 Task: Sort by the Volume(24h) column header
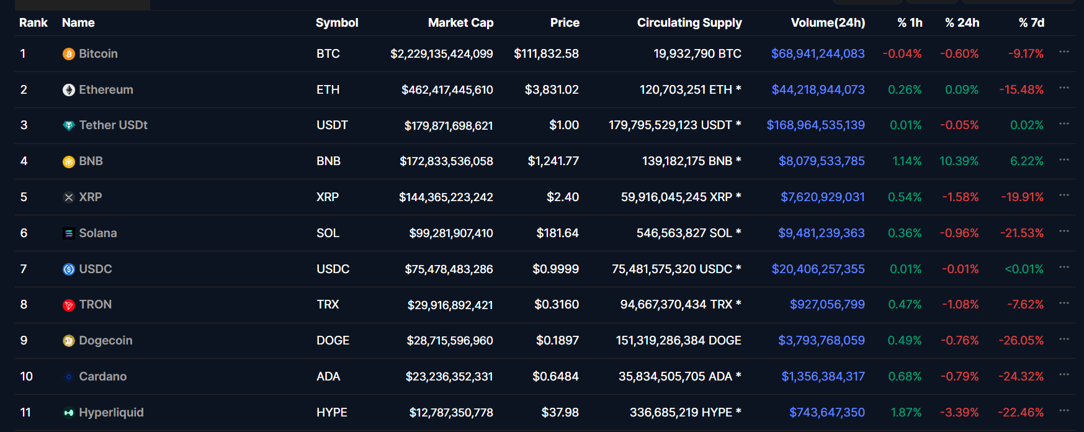[x=828, y=23]
